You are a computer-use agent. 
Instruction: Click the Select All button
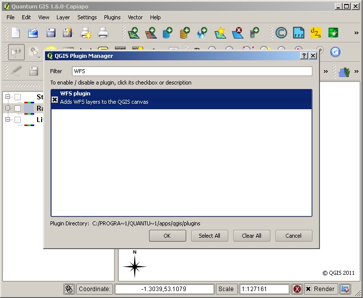pos(209,236)
